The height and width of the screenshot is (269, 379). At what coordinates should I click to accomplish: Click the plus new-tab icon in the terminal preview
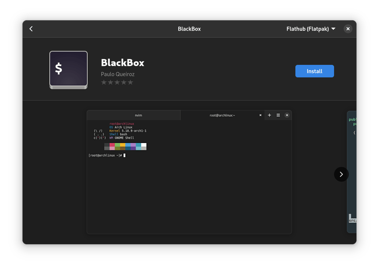pos(269,115)
